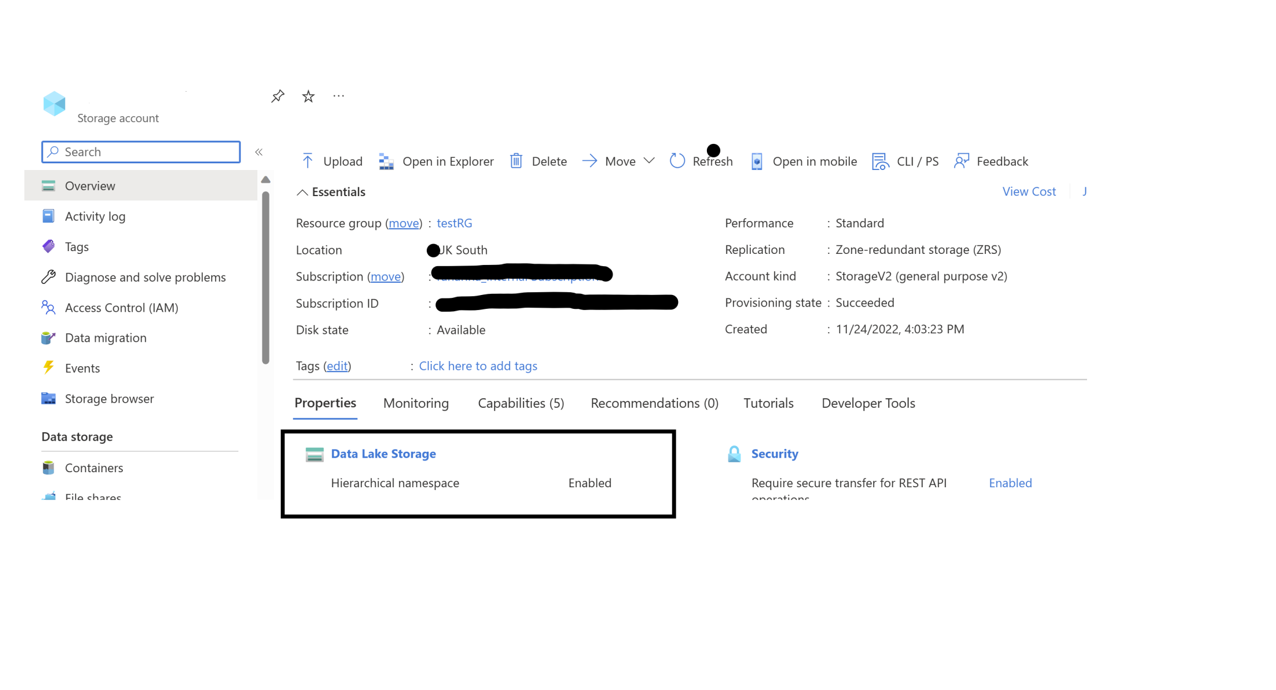Click the Containers icon
This screenshot has height=690, width=1276.
(x=48, y=468)
